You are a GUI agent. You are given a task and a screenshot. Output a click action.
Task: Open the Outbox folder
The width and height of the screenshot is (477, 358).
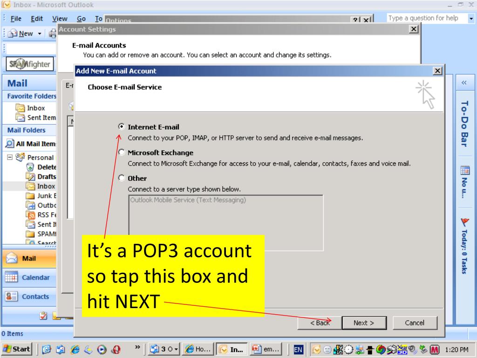point(41,205)
